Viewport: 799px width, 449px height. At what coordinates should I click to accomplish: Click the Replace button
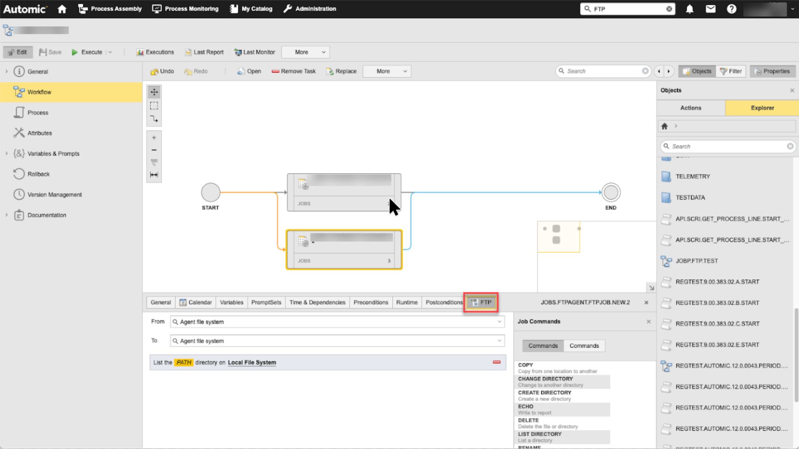341,71
